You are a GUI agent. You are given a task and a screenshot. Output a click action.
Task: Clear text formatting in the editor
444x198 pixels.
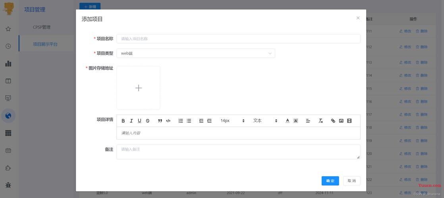(320, 121)
